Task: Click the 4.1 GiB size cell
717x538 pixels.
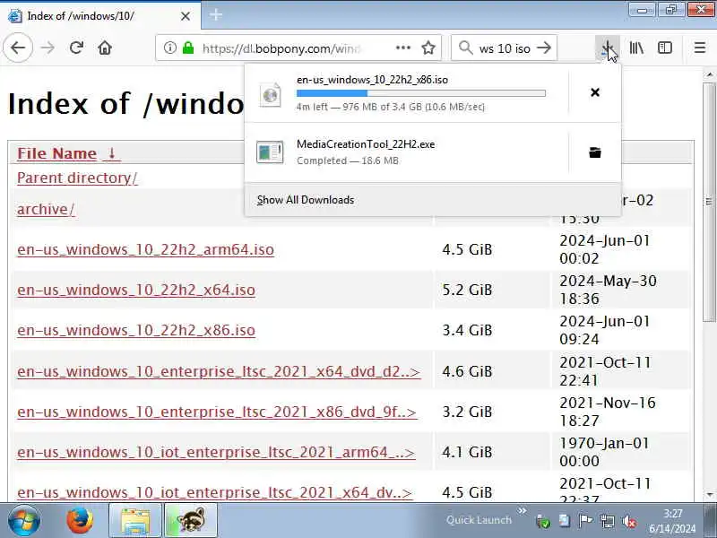Action: click(467, 452)
